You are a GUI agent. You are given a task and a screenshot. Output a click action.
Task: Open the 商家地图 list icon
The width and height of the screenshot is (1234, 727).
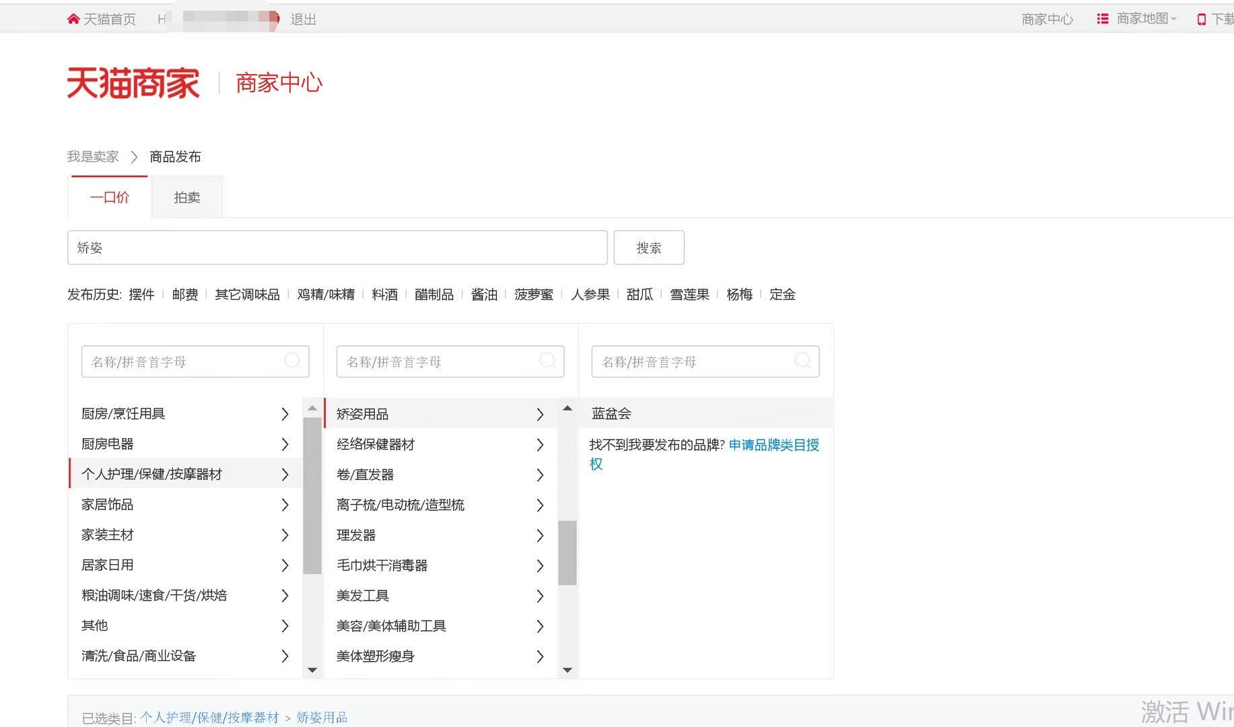tap(1103, 19)
